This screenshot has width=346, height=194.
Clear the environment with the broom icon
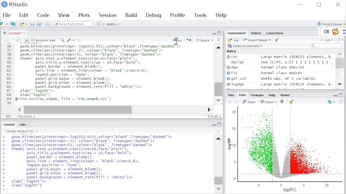coord(276,40)
